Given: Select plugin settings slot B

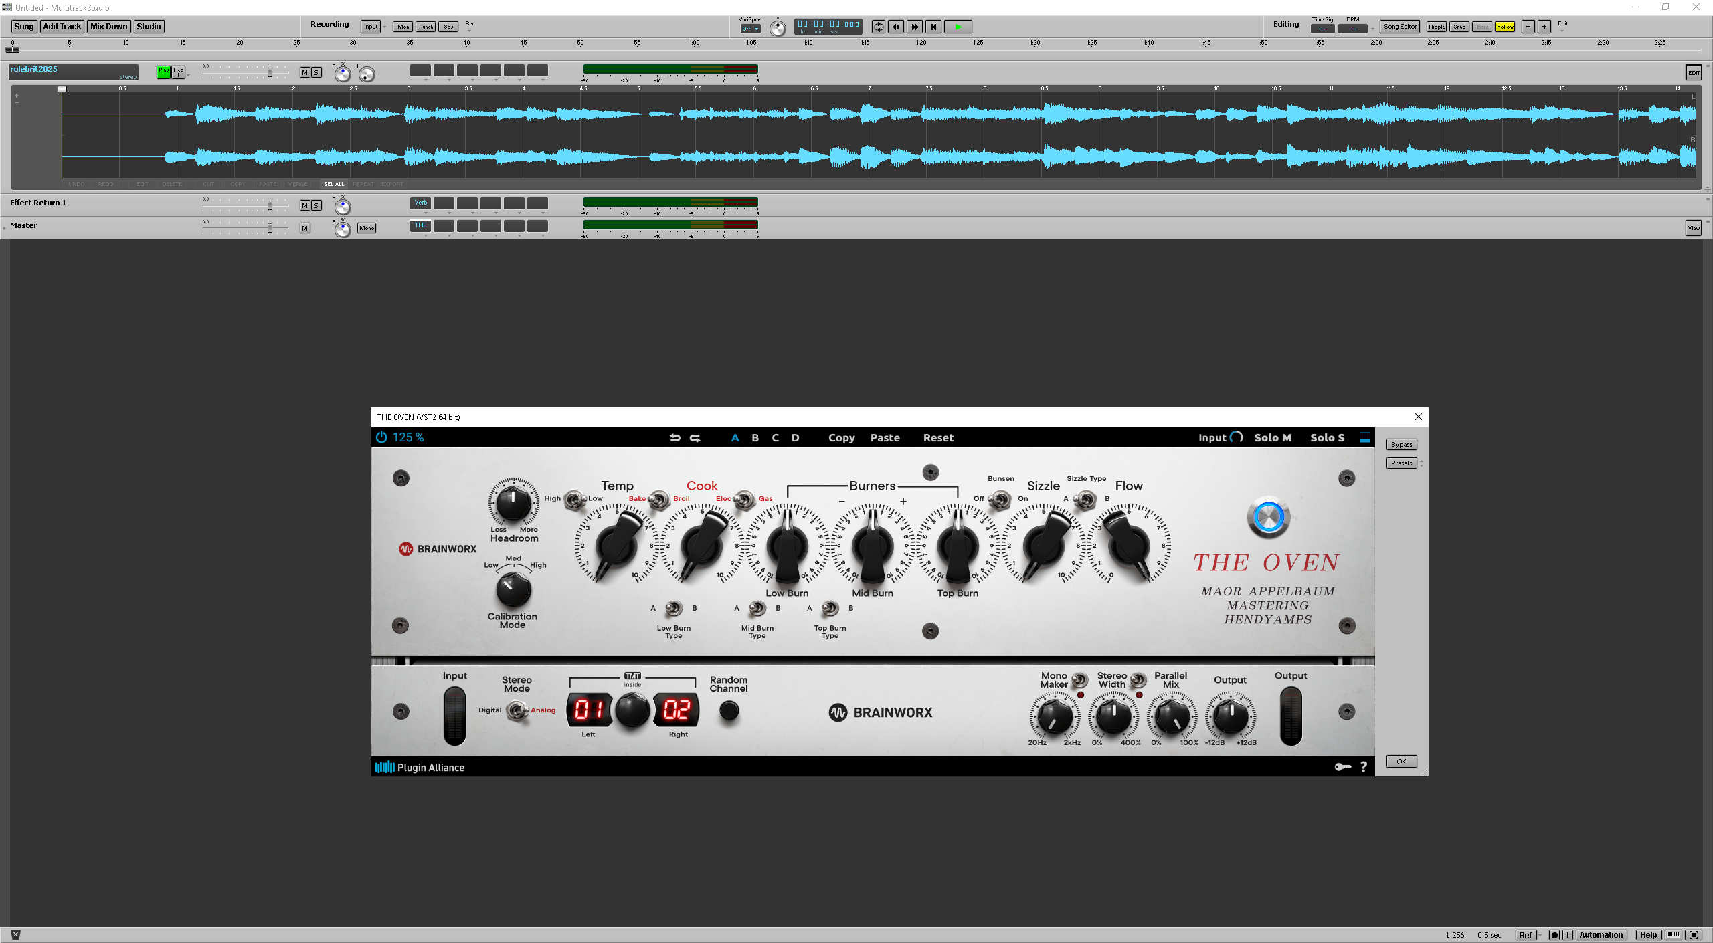Looking at the screenshot, I should (x=755, y=438).
